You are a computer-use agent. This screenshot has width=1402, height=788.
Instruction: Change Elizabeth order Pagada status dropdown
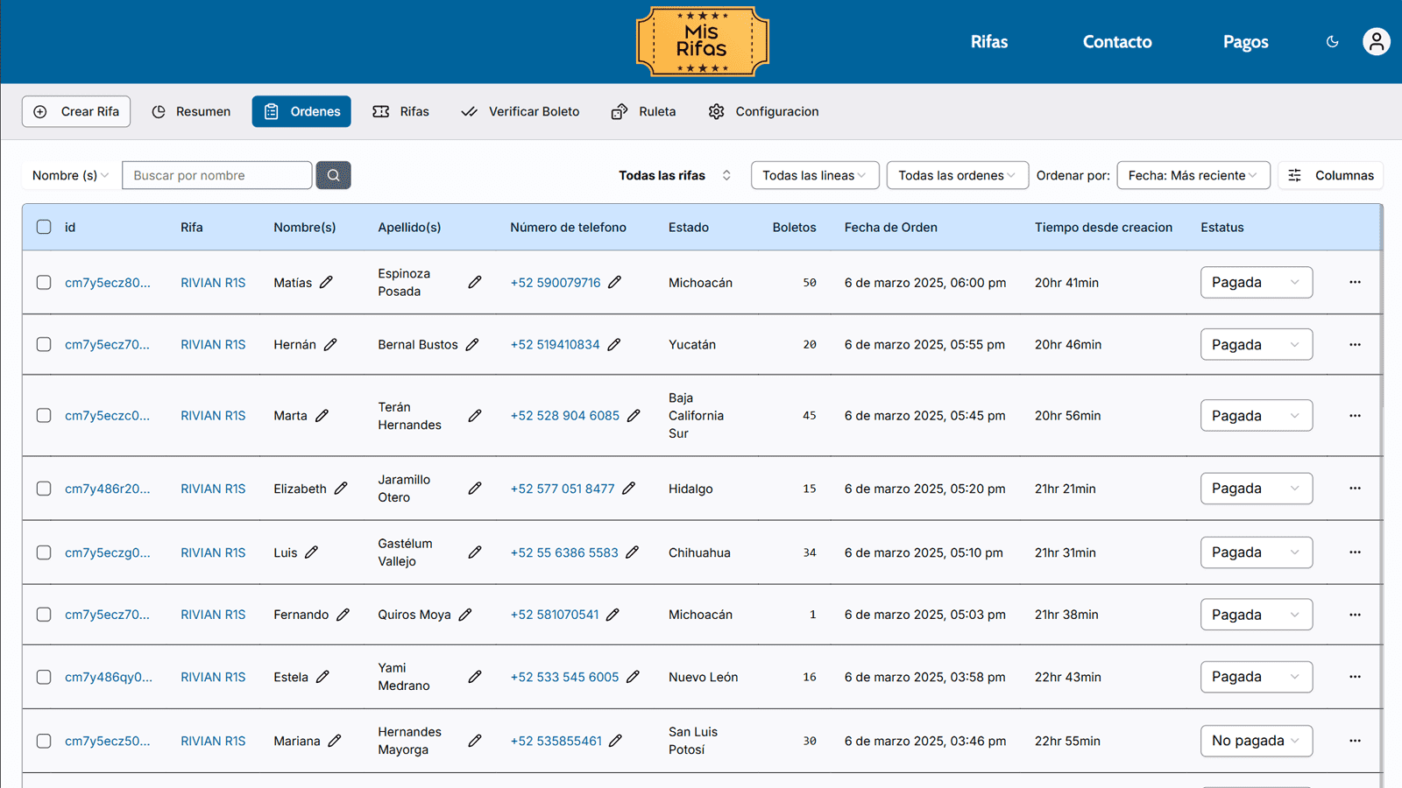(x=1256, y=488)
